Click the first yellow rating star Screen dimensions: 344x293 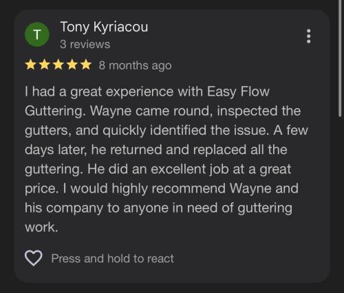click(x=30, y=65)
